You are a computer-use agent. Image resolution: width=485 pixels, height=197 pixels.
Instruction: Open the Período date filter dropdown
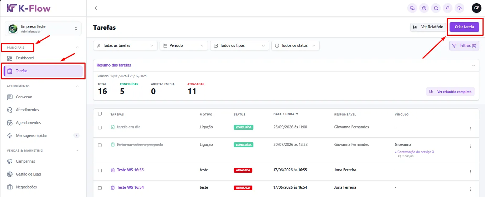(x=184, y=46)
